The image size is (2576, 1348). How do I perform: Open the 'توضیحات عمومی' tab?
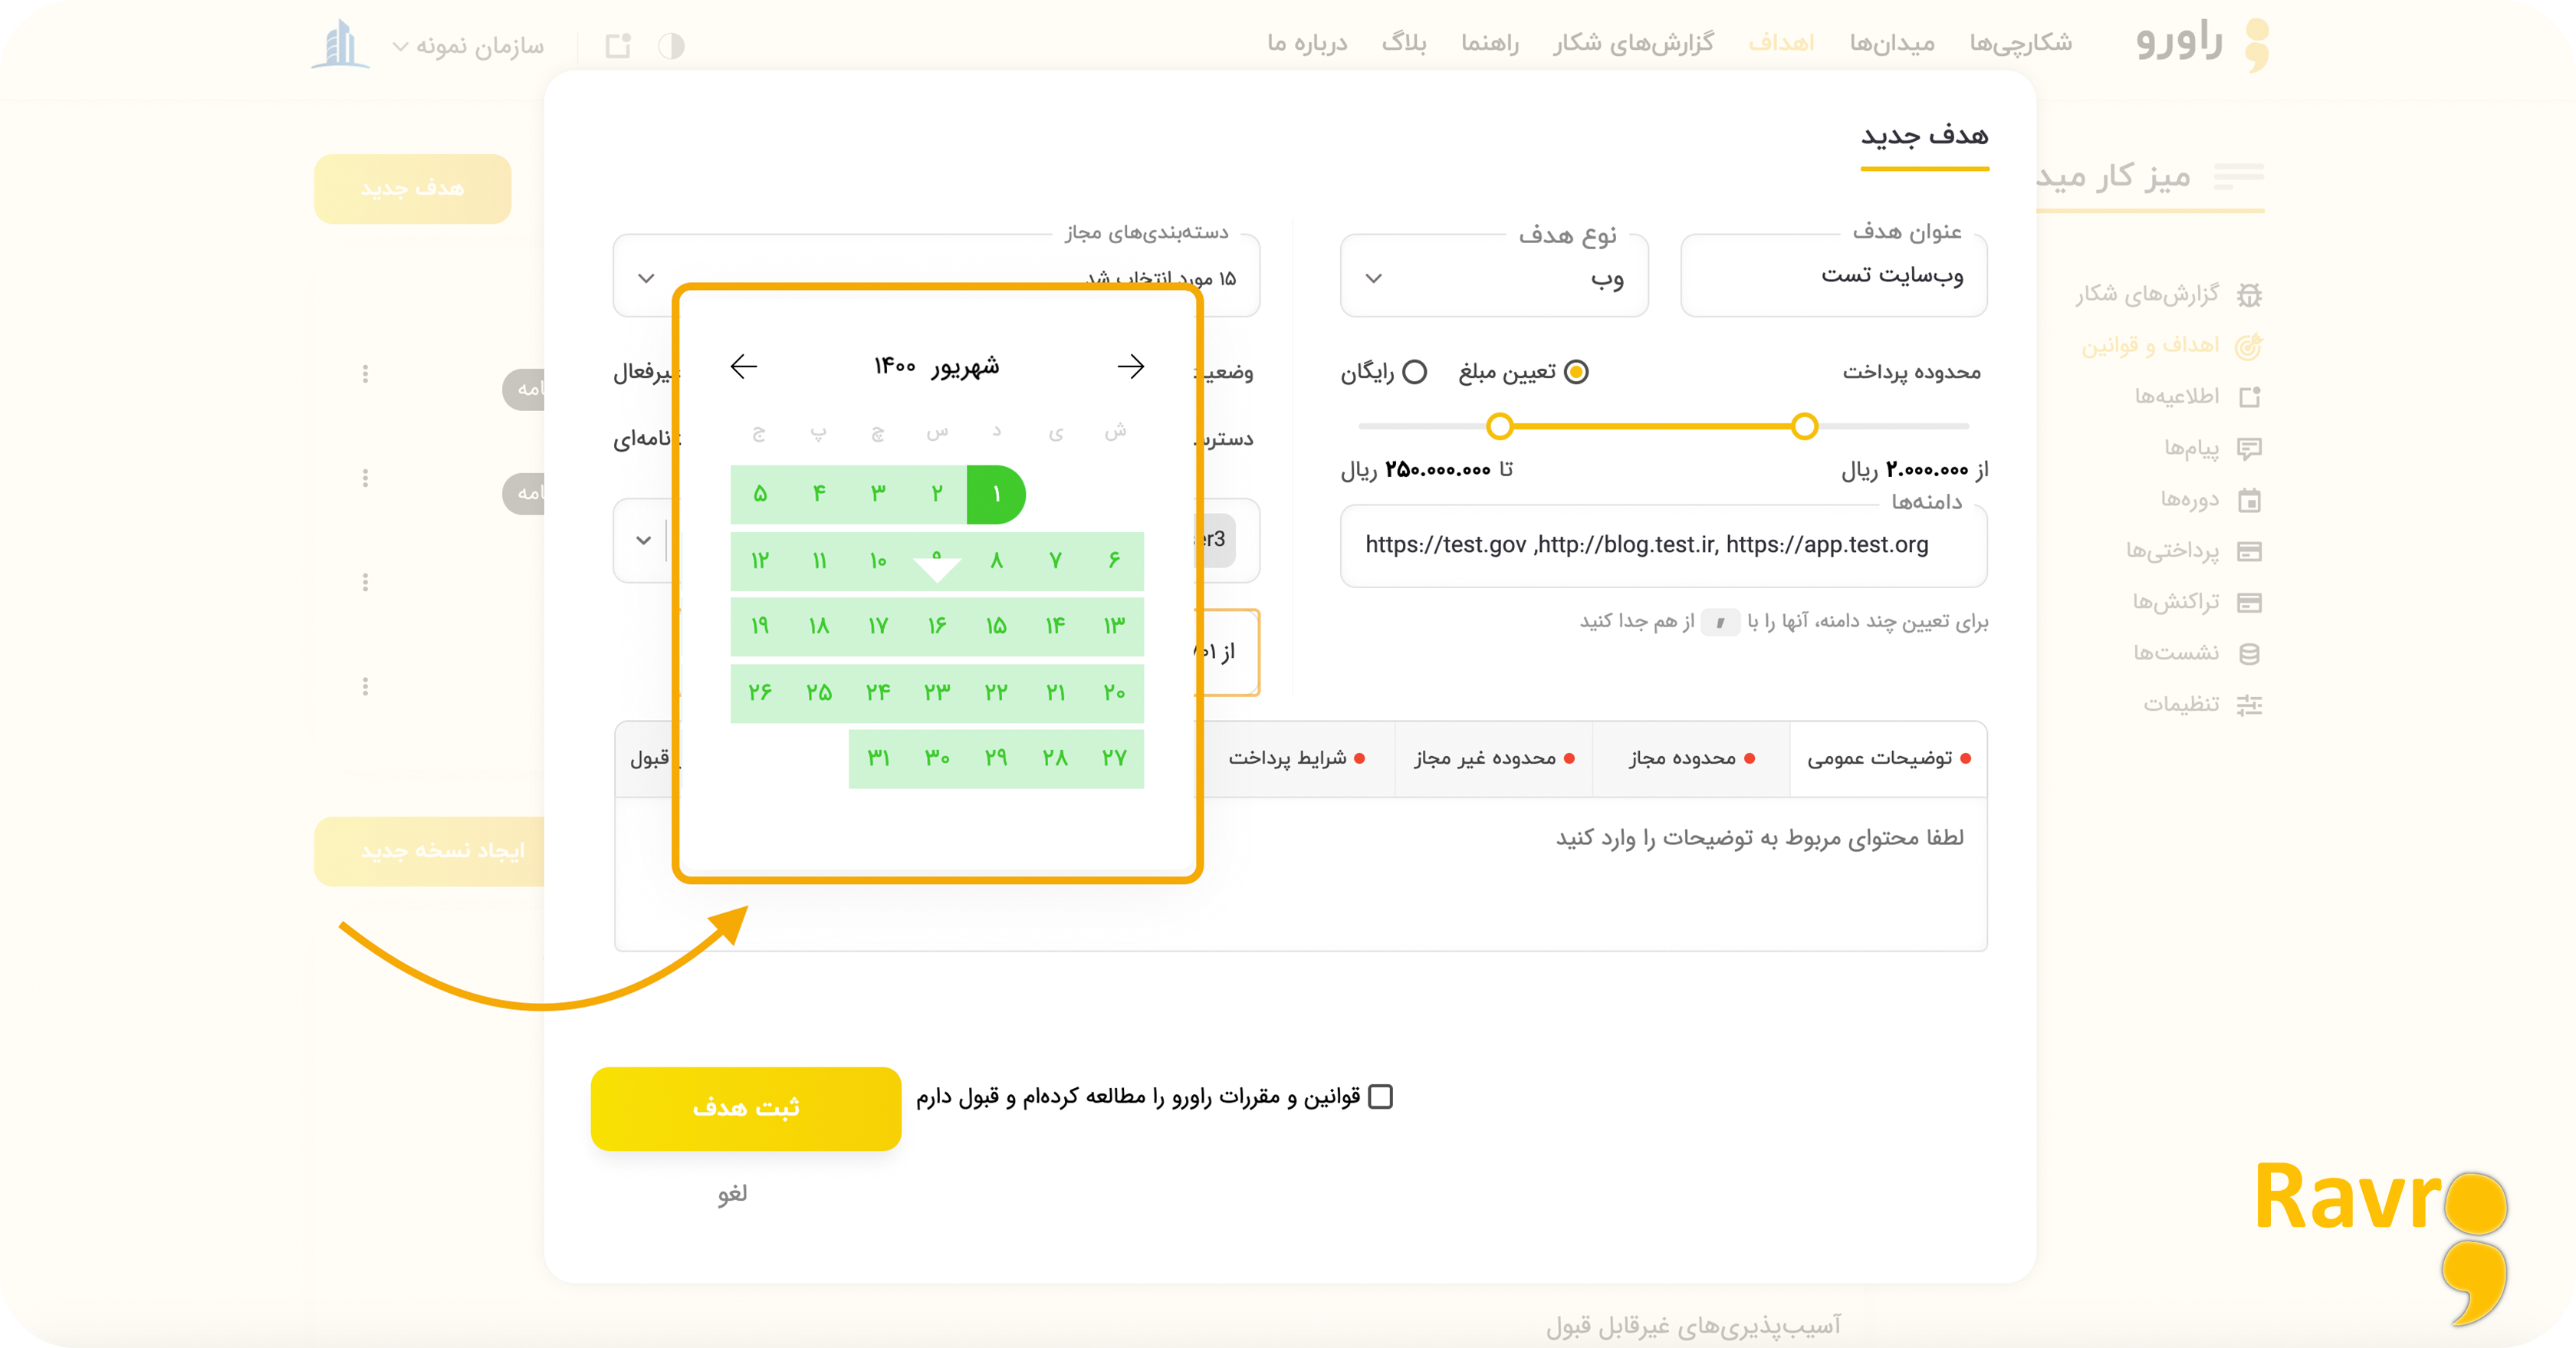tap(1888, 759)
